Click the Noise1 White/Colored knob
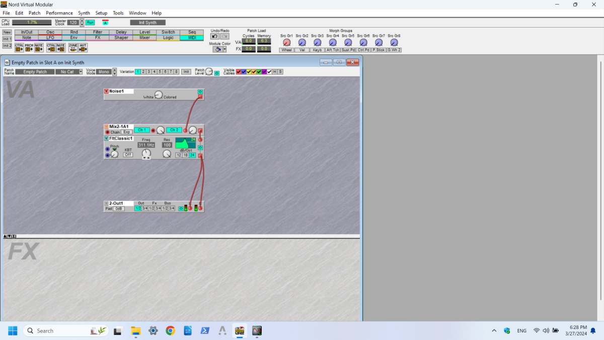This screenshot has height=340, width=604. [159, 95]
